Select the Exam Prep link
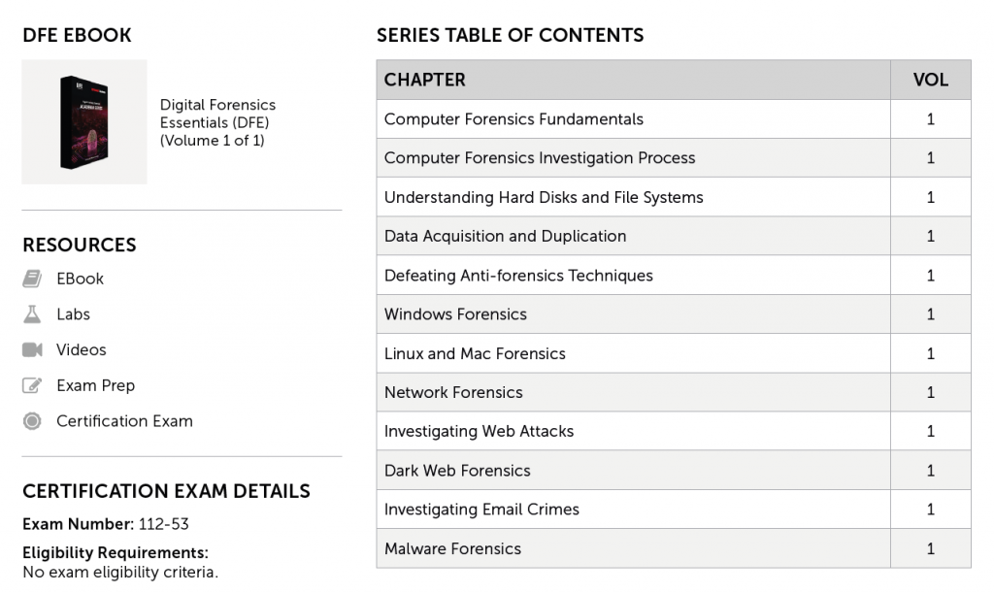 point(95,385)
